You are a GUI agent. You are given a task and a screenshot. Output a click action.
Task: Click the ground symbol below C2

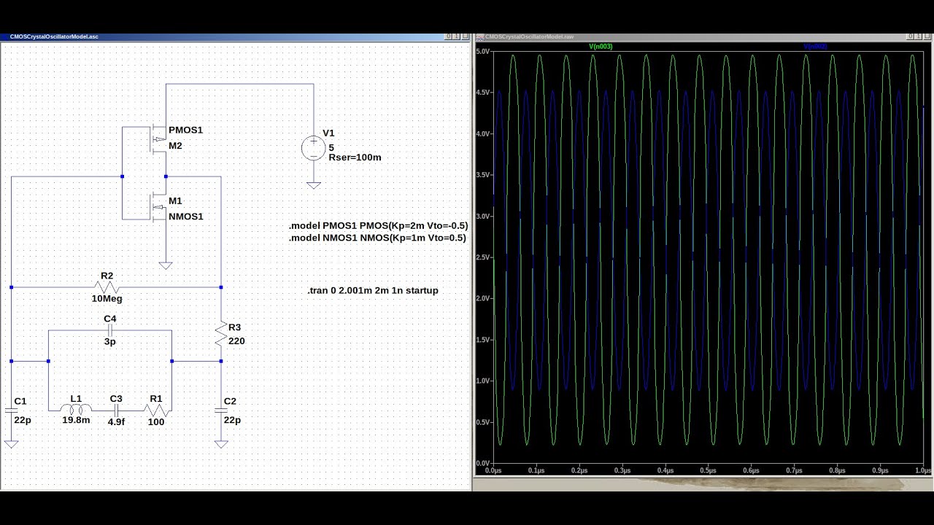coord(221,444)
